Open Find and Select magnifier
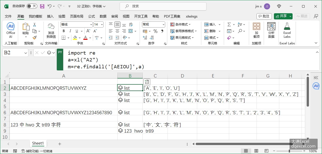The height and width of the screenshot is (154, 322). [x=240, y=31]
